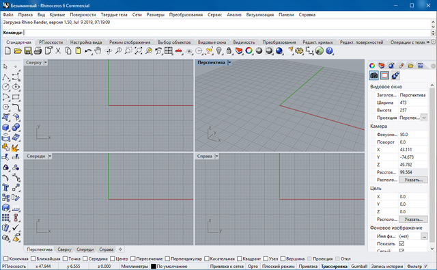Open the Сверху viewport title dropdown arrow
This screenshot has width=437, height=270.
(x=46, y=62)
